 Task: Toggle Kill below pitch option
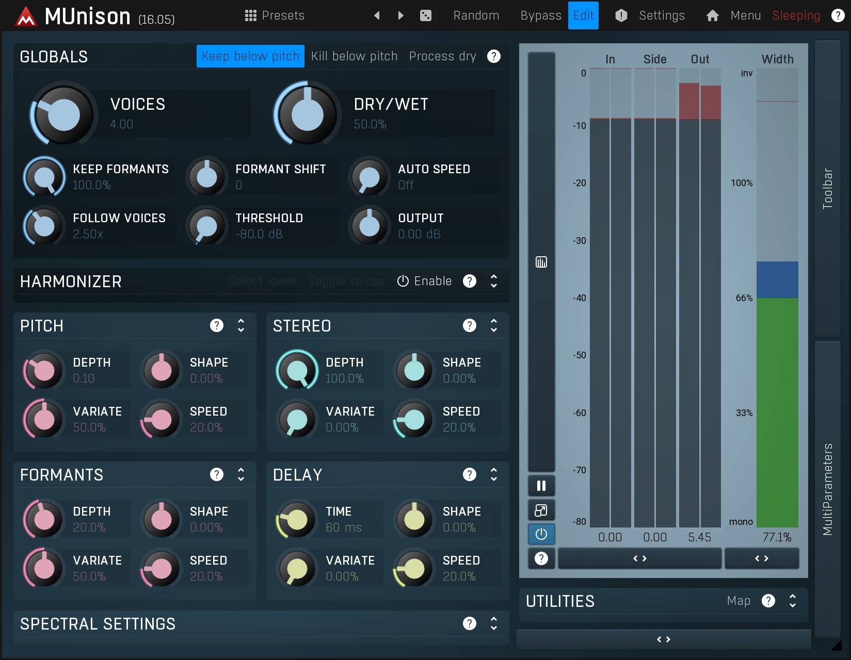[354, 56]
